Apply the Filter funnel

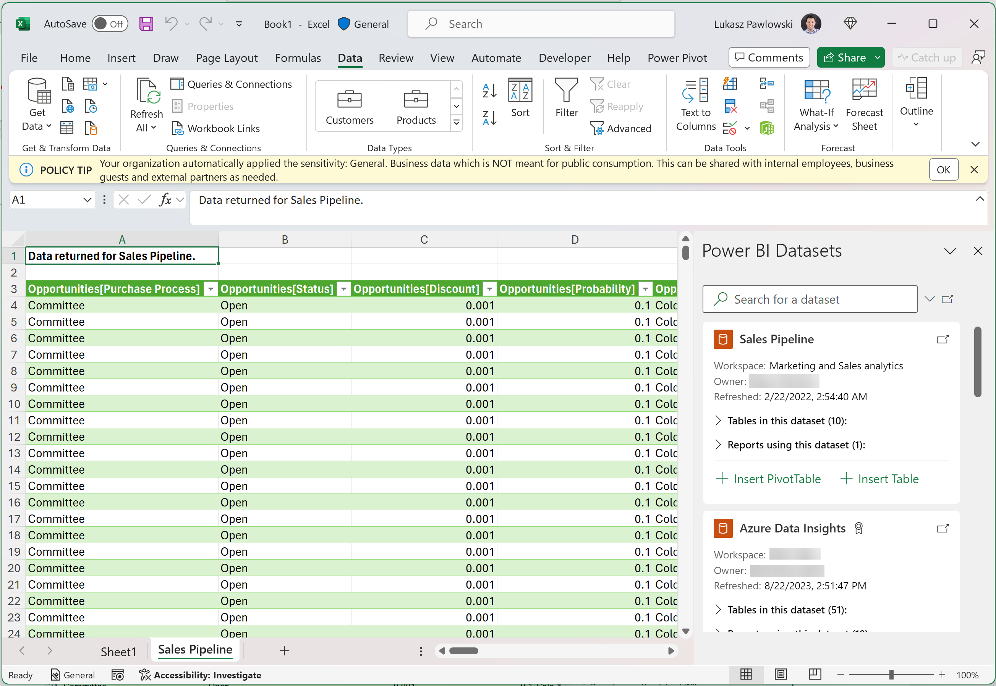pyautogui.click(x=567, y=98)
